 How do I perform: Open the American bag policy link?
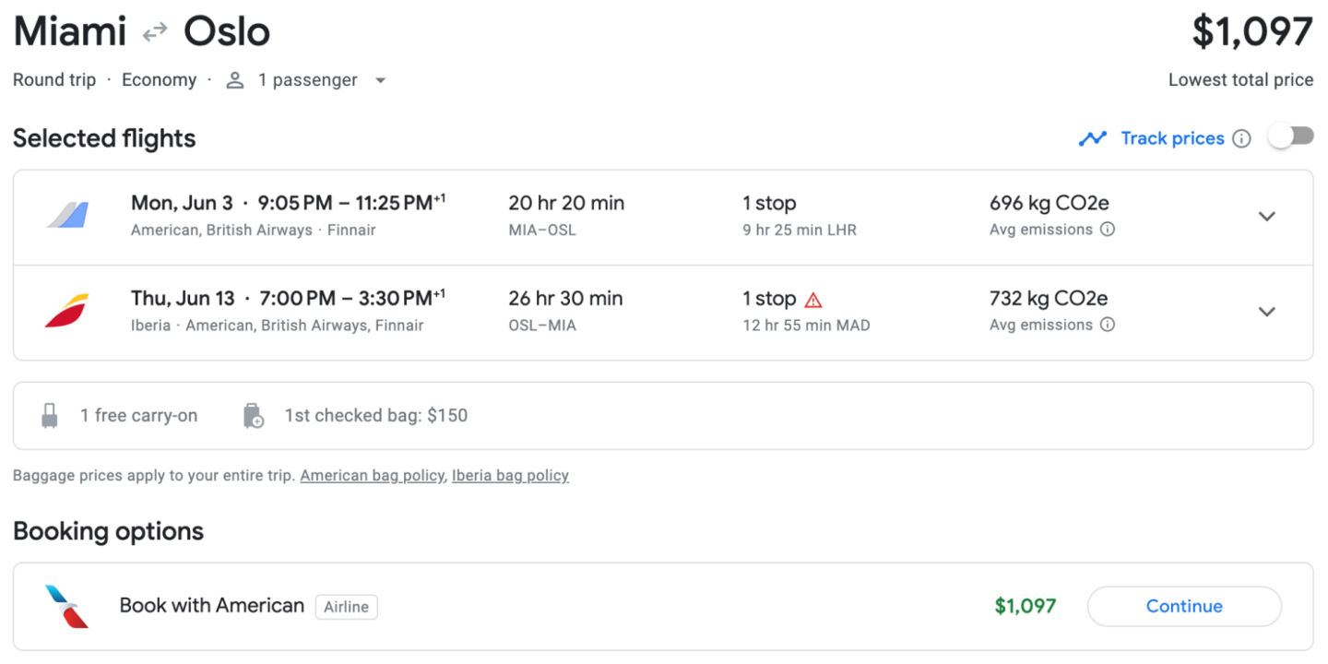(372, 476)
